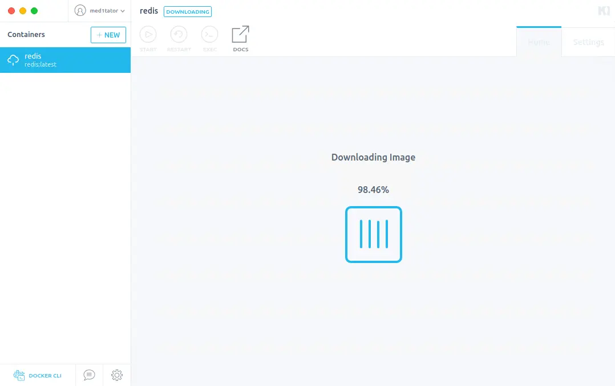
Task: Click the RESTART container icon
Action: (179, 35)
